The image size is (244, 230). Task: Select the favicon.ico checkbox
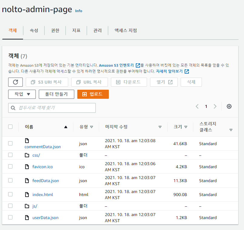(10, 166)
